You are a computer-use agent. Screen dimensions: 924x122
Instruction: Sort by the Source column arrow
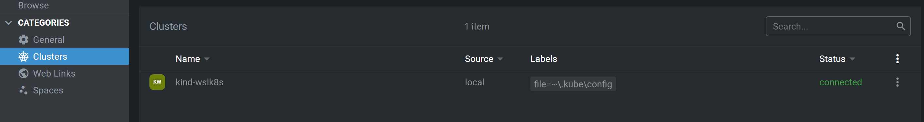500,59
